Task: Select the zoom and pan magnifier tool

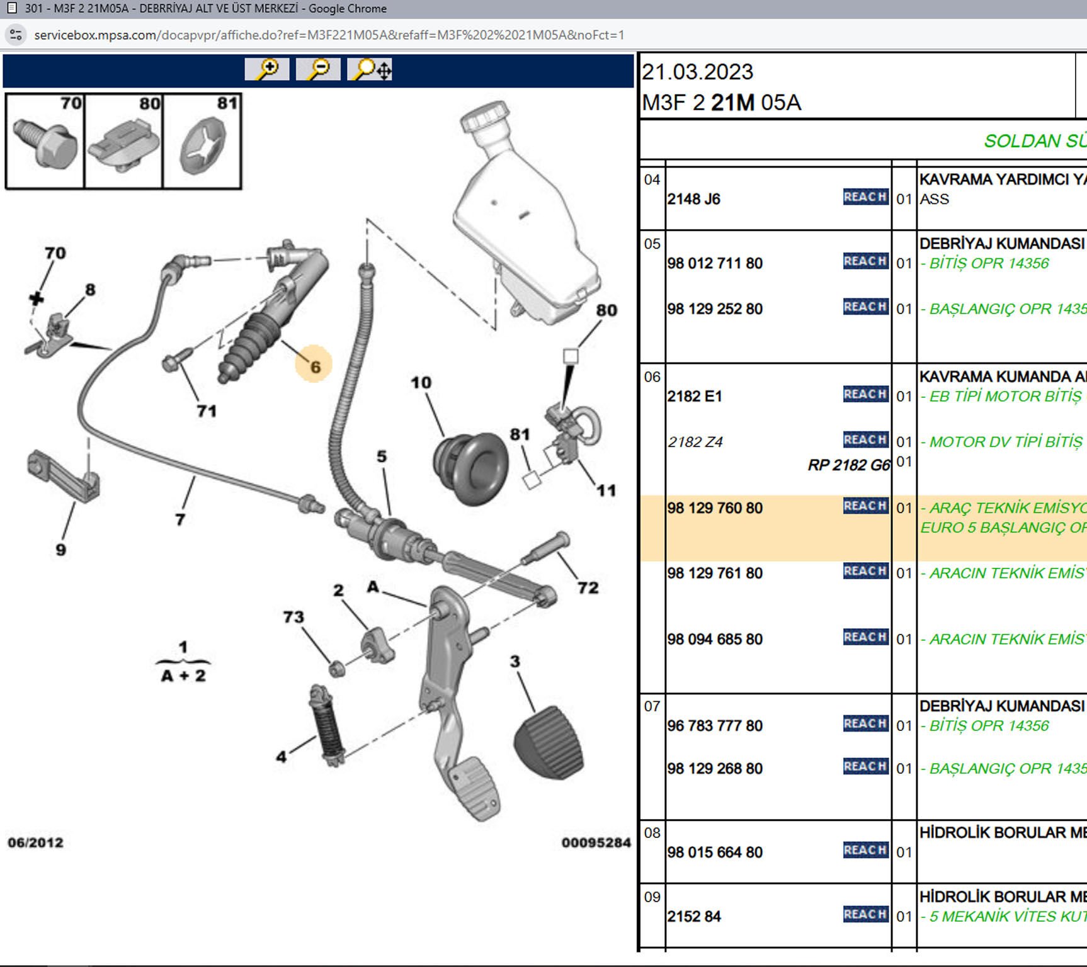Action: 370,69
